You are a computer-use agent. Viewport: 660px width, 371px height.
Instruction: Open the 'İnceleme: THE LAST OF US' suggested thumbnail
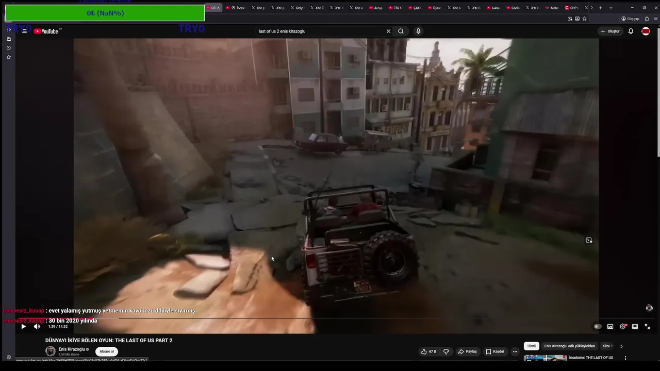(545, 358)
